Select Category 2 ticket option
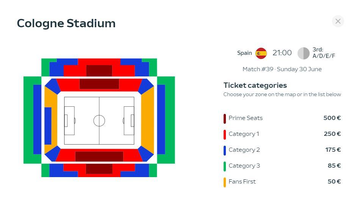The image size is (357, 207). click(282, 150)
